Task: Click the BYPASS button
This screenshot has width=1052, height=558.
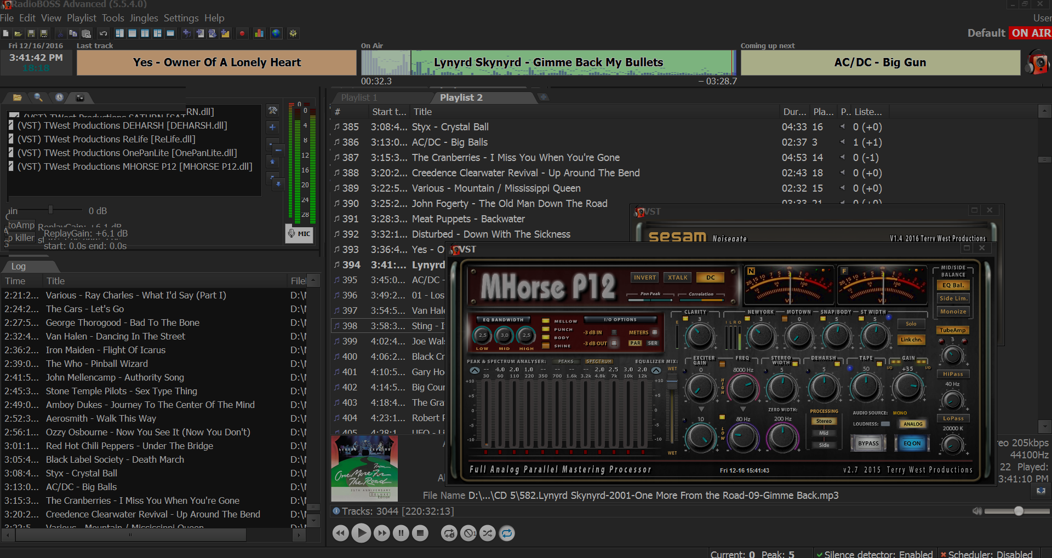Action: (x=868, y=444)
